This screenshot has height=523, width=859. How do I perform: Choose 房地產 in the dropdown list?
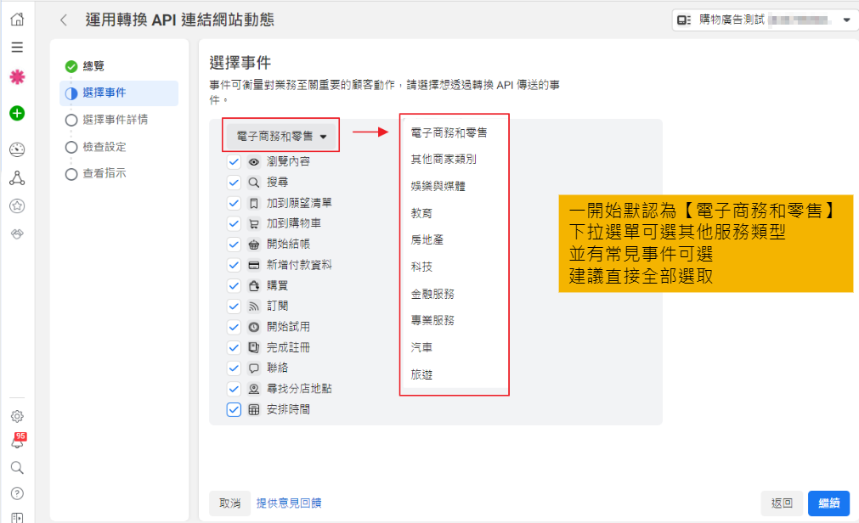pos(427,240)
